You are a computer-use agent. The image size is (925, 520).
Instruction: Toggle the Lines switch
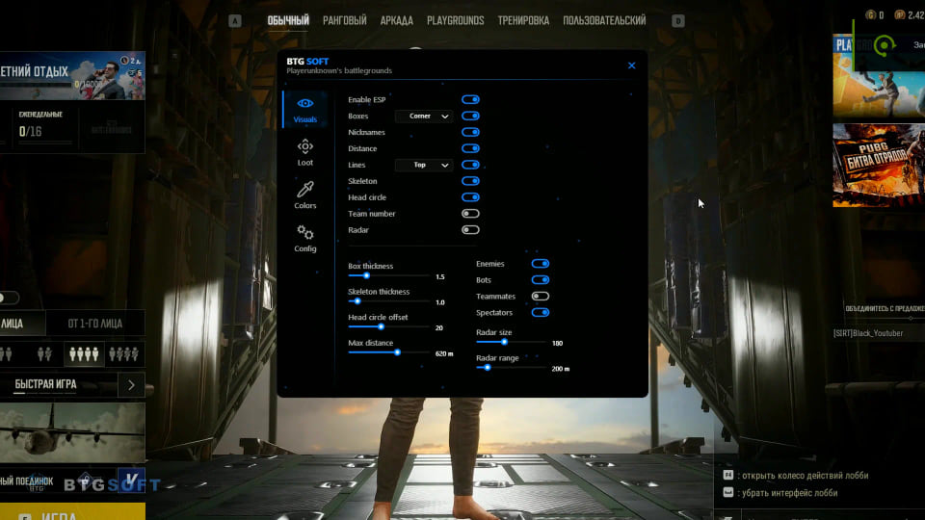pyautogui.click(x=470, y=165)
